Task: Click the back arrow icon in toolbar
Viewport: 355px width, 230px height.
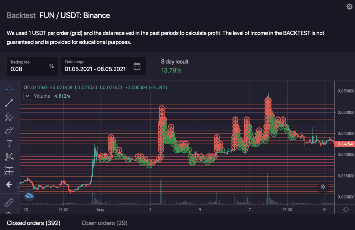Action: [x=9, y=185]
